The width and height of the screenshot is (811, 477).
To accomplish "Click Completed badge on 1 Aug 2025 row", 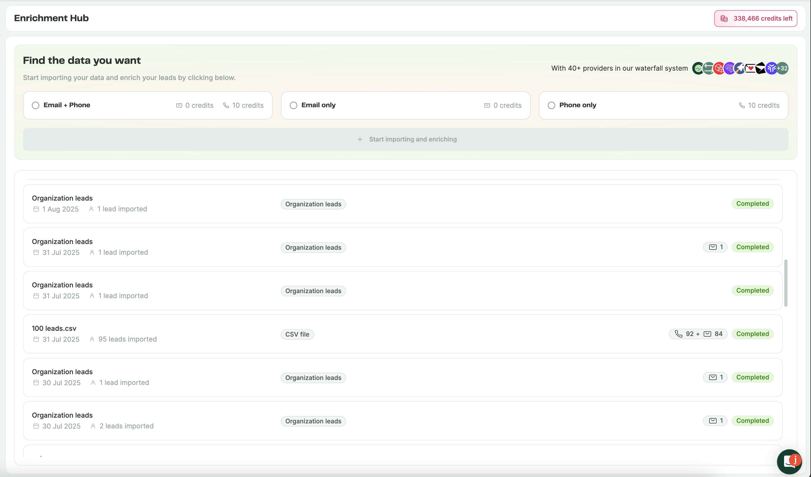I will coord(752,204).
